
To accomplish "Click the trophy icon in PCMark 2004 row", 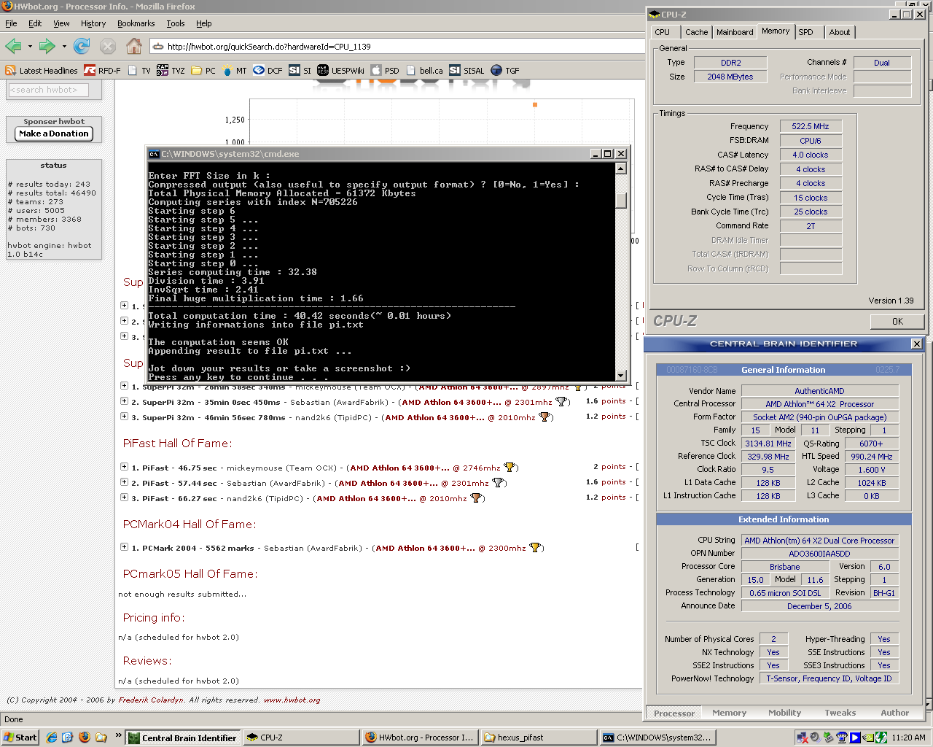I will coord(535,548).
